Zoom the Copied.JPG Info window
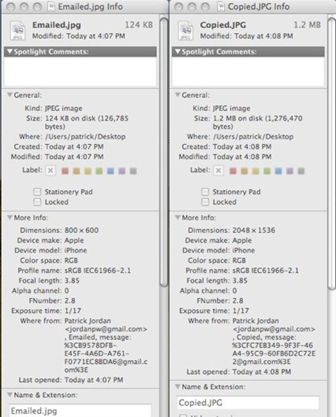Image resolution: width=336 pixels, height=417 pixels. [x=205, y=7]
